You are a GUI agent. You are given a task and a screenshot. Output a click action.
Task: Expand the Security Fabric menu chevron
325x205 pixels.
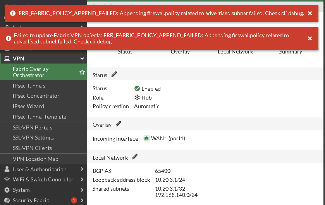click(x=82, y=200)
